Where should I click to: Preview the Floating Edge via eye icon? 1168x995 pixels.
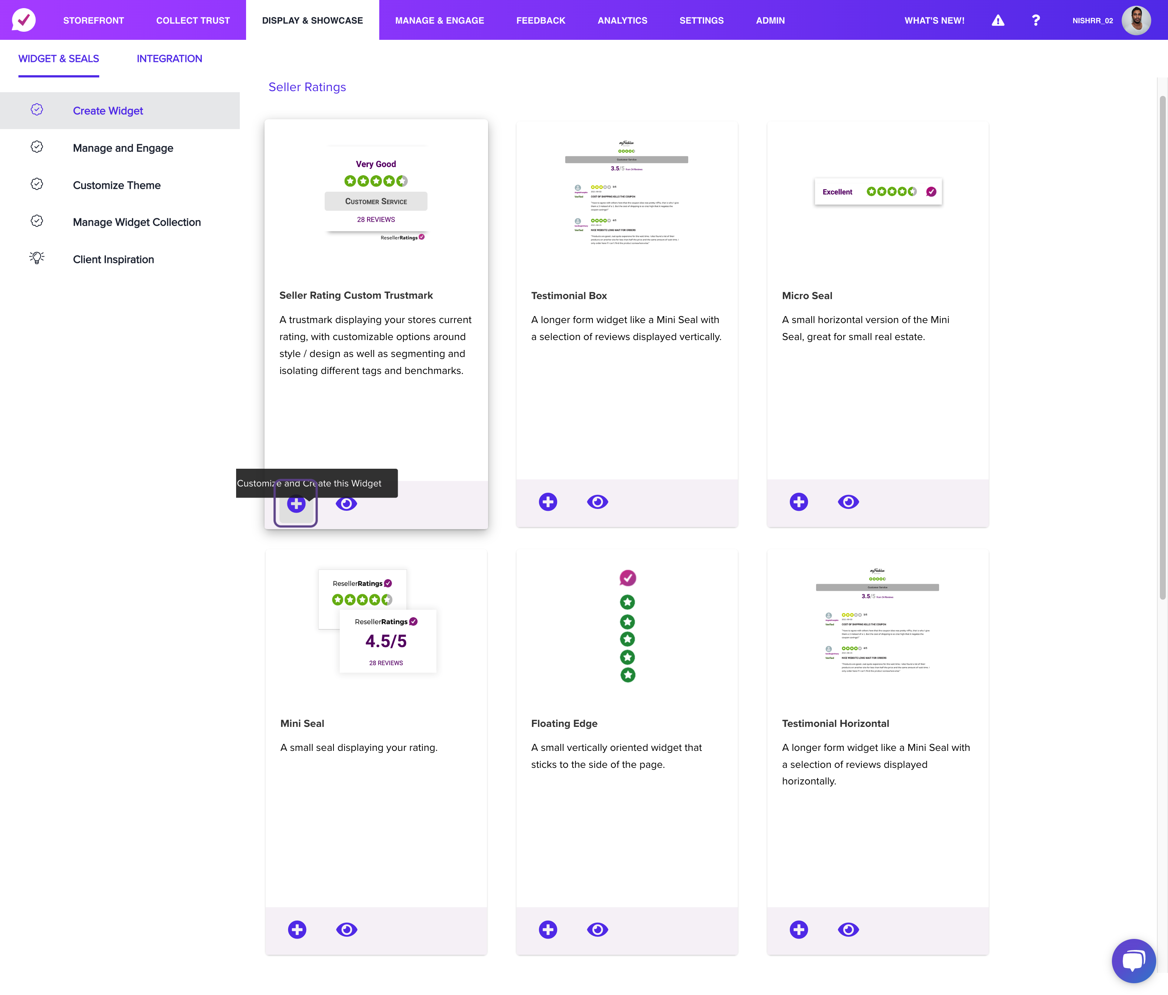point(598,929)
